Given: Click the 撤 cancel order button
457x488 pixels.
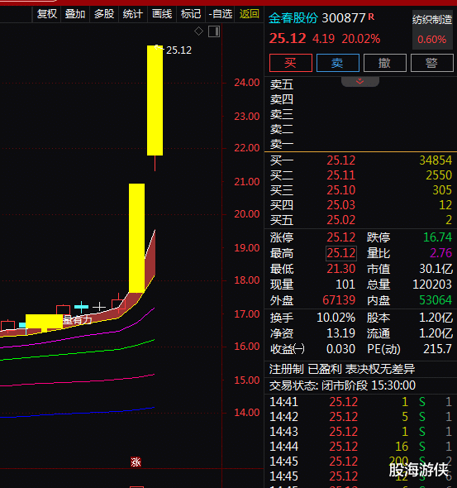Looking at the screenshot, I should [x=385, y=63].
